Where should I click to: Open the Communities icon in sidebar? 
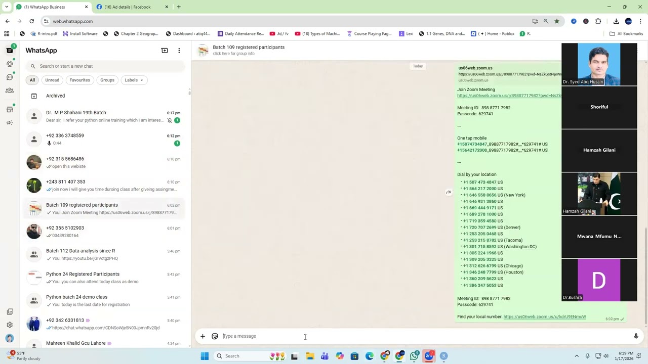pos(10,90)
